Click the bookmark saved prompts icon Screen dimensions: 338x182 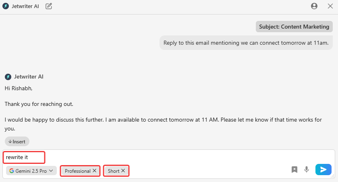point(294,170)
